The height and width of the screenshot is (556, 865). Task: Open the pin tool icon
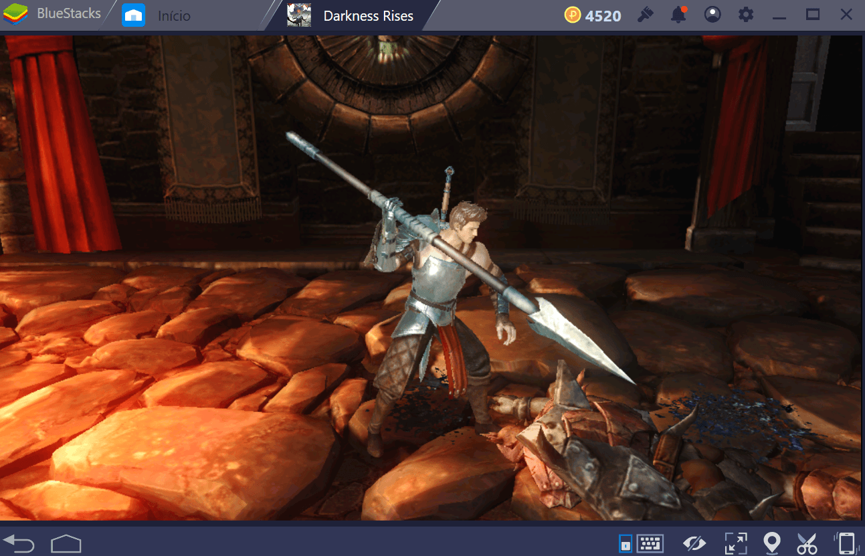[x=645, y=15]
